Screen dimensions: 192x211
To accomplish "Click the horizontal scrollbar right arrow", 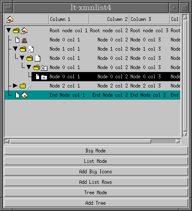I will click(x=178, y=142).
